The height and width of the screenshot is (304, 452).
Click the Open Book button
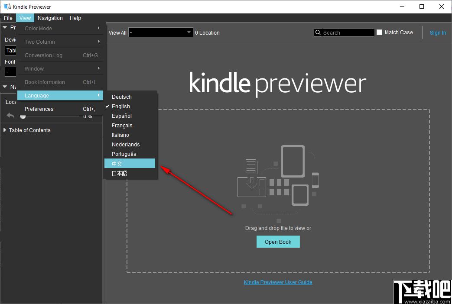tap(278, 242)
